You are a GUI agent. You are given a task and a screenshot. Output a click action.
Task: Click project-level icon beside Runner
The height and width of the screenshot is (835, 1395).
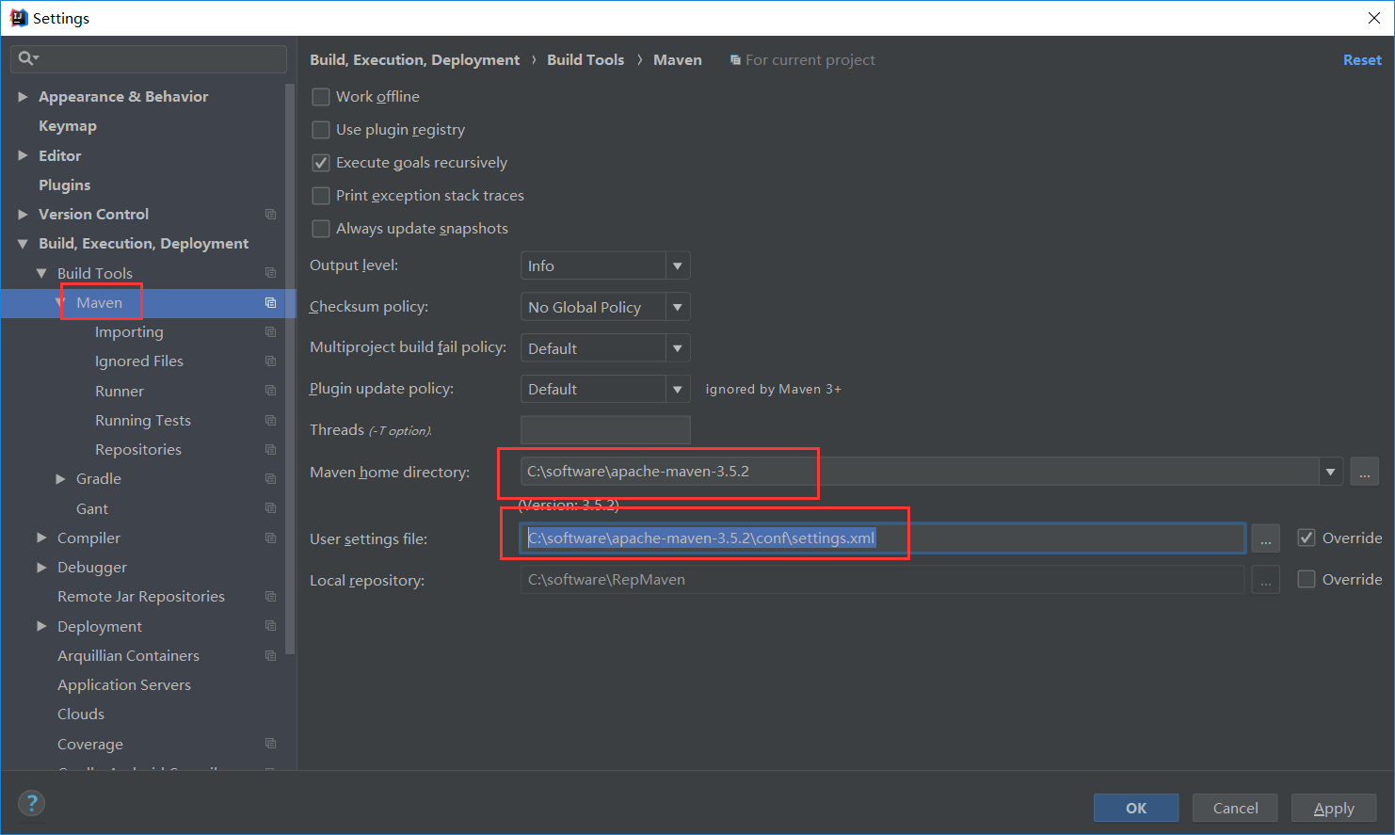[270, 391]
